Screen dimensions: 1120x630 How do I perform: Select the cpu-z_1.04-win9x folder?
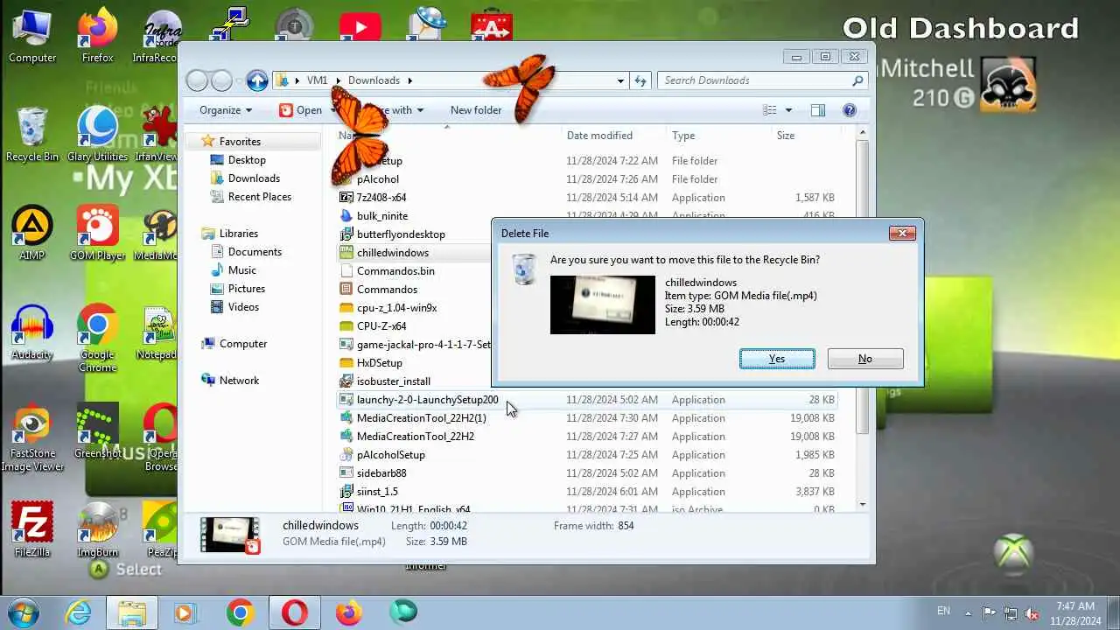click(x=396, y=308)
